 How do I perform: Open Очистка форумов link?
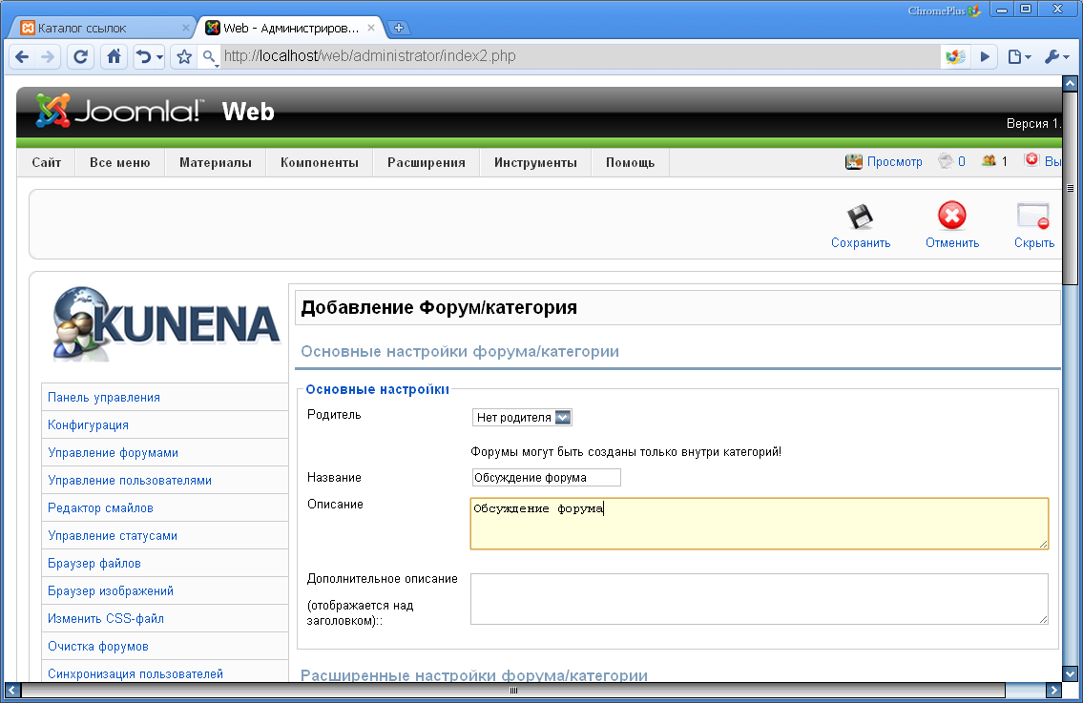click(x=98, y=646)
